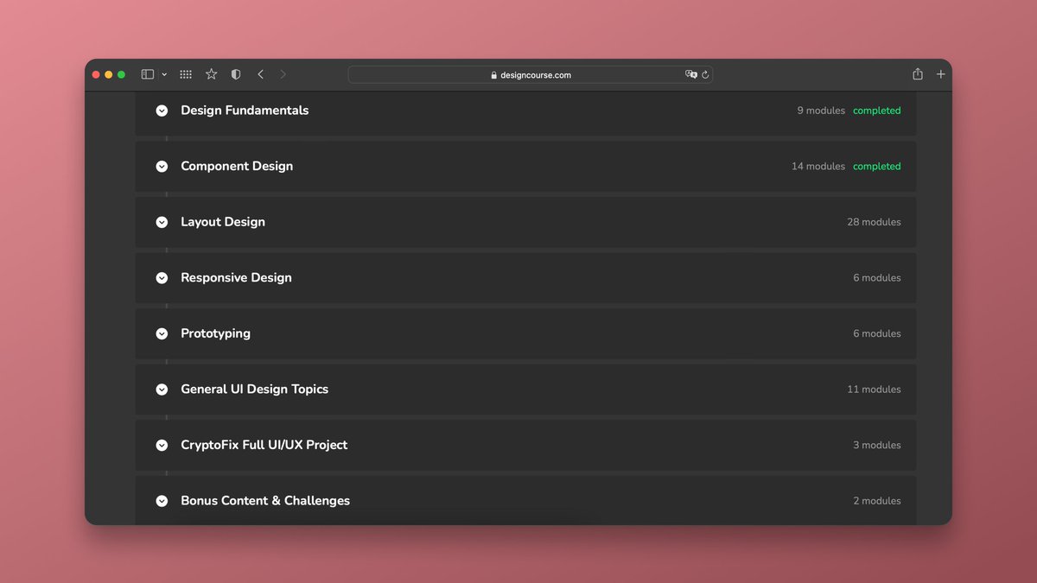Expand Design Fundamentals chevron

tap(162, 111)
